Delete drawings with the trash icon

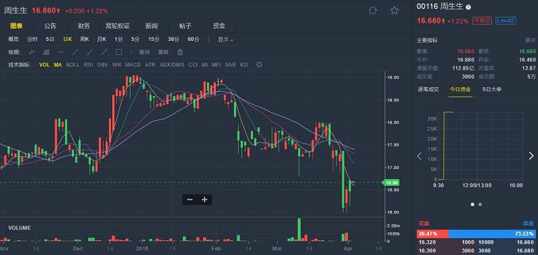pos(180,52)
